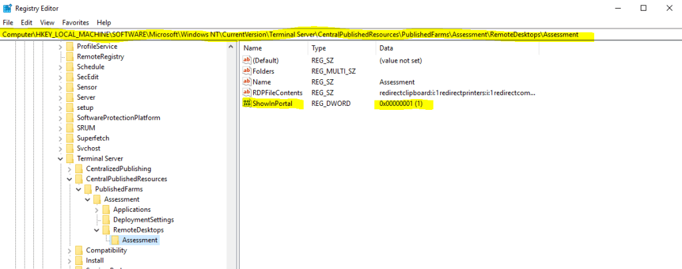Collapse the RemoteDesktops key

[97, 230]
